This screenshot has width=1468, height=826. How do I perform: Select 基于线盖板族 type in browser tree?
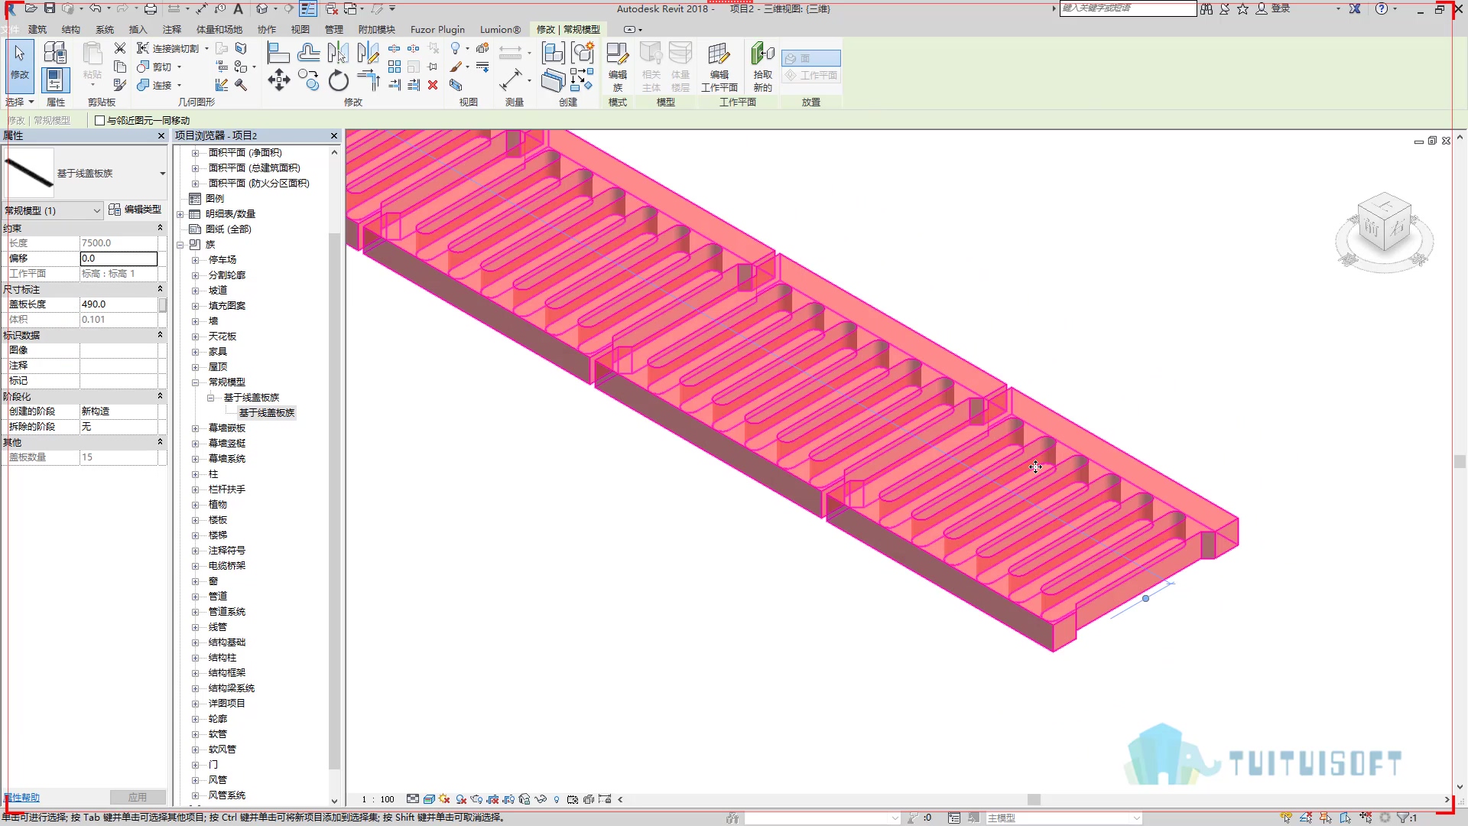click(267, 412)
